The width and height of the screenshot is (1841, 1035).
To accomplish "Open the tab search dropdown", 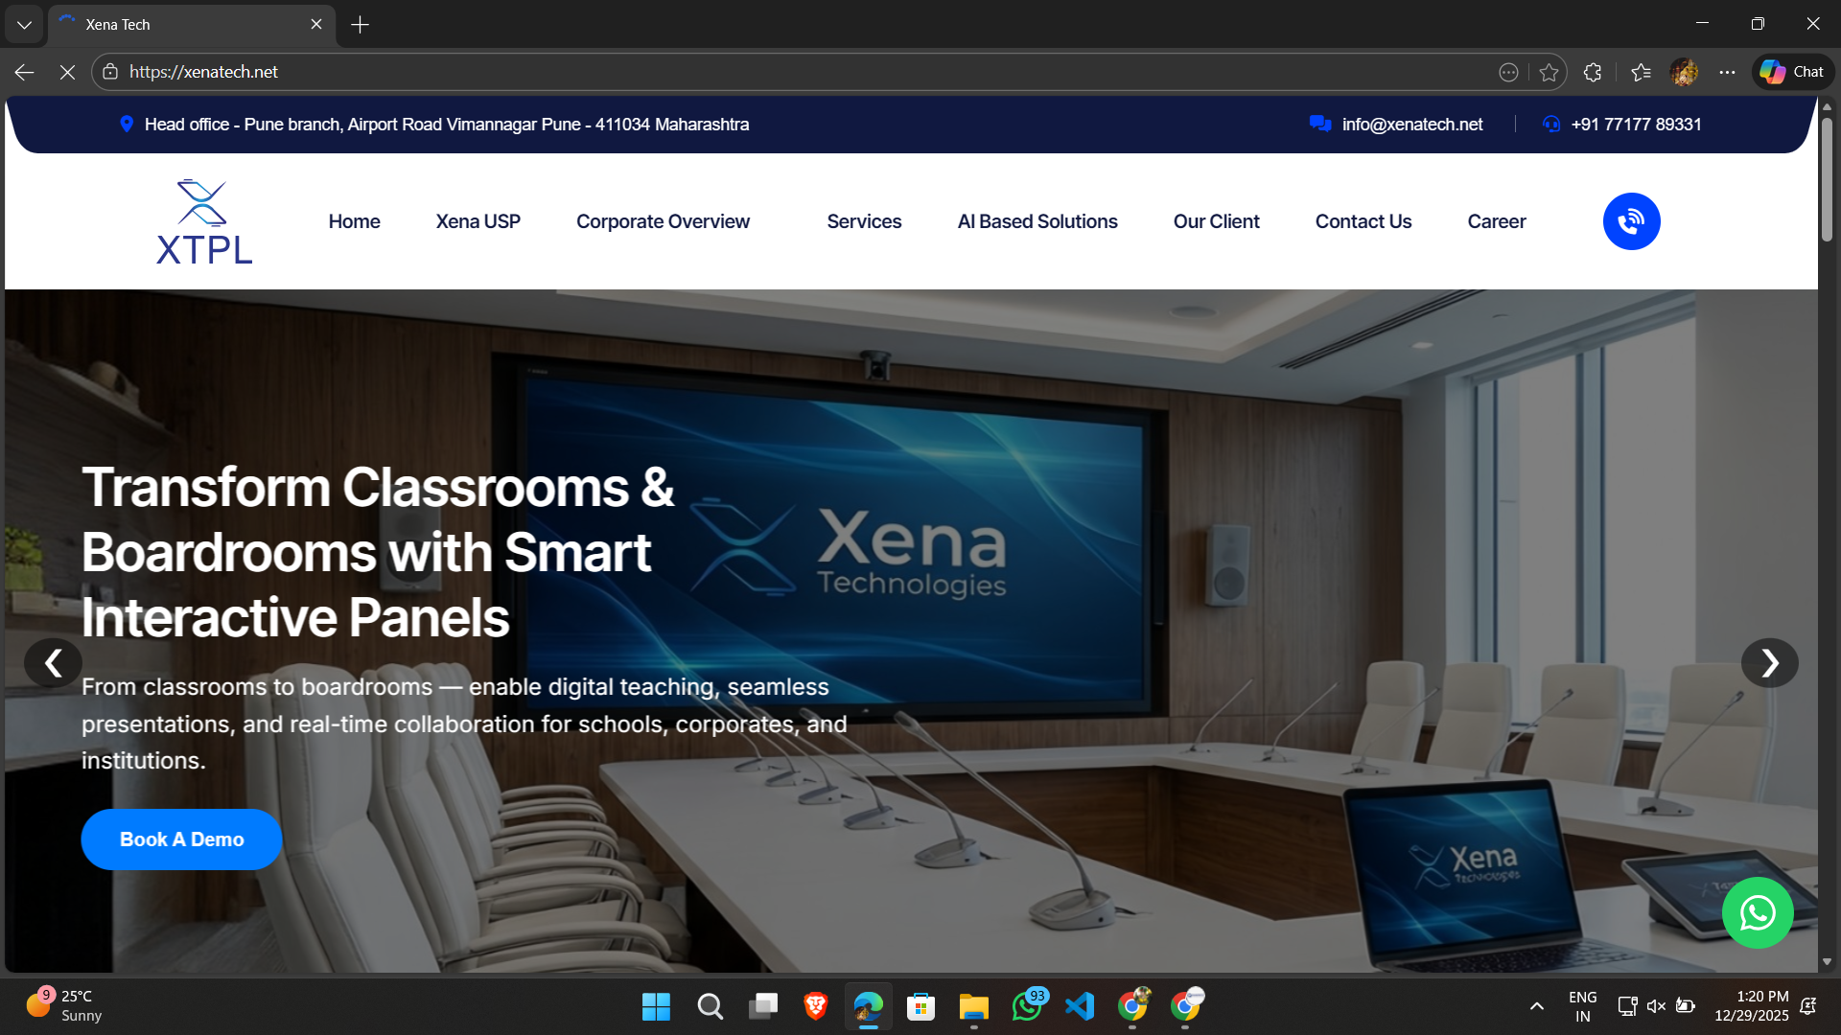I will (24, 25).
